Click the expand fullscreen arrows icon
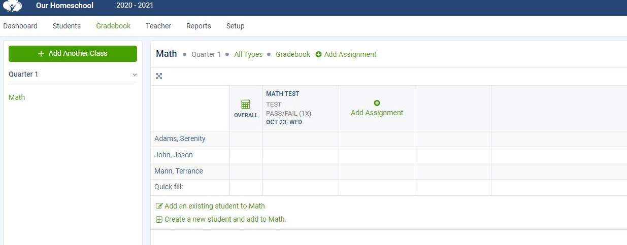 pos(159,76)
